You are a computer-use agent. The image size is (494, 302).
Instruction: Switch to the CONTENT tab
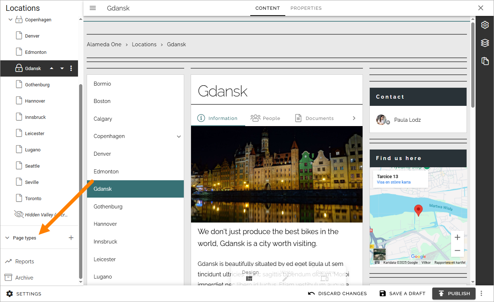[x=268, y=8]
